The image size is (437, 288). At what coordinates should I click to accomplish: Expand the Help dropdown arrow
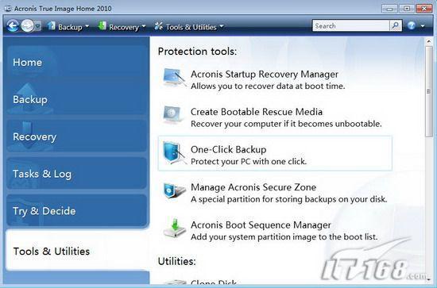click(423, 26)
